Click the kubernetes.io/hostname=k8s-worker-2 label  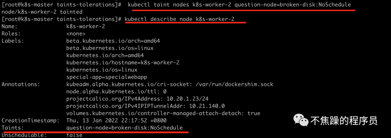click(x=123, y=63)
